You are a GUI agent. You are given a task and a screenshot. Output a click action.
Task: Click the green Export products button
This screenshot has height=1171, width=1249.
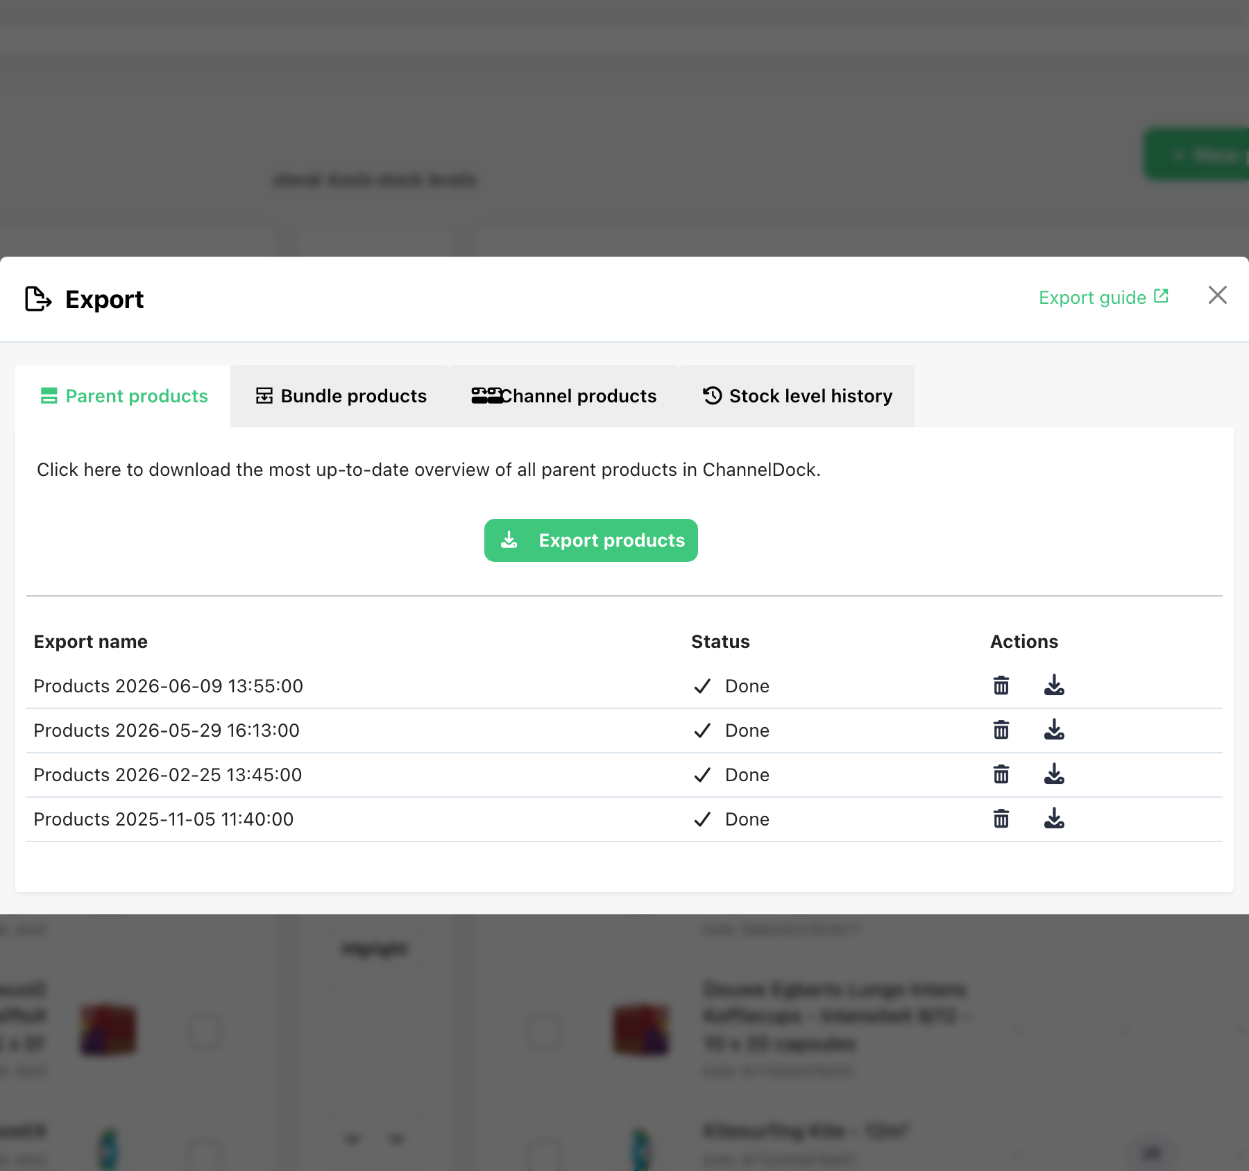coord(591,540)
